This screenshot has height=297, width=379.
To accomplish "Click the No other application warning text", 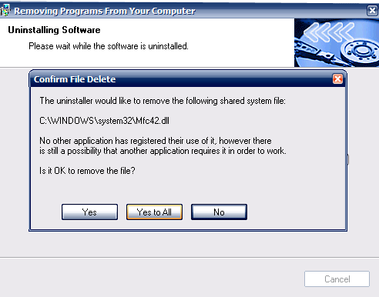I will click(163, 145).
